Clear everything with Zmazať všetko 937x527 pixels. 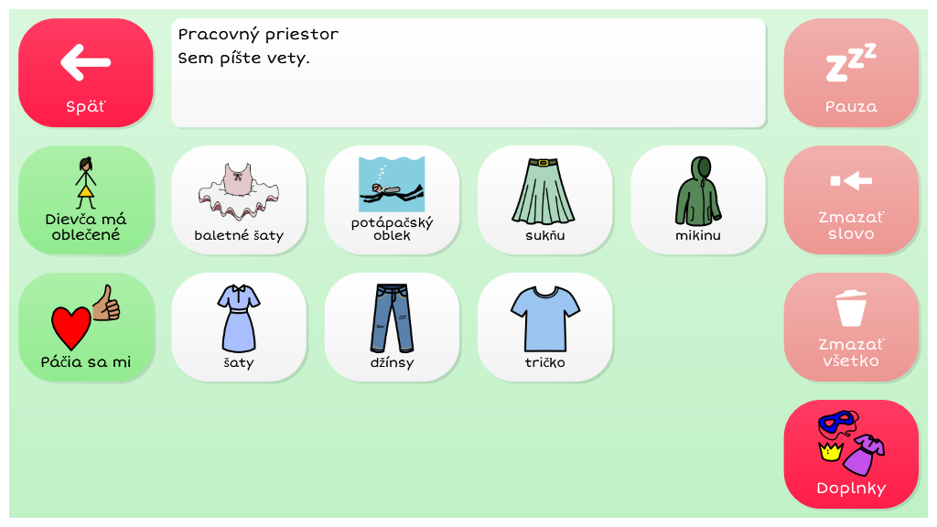point(851,327)
